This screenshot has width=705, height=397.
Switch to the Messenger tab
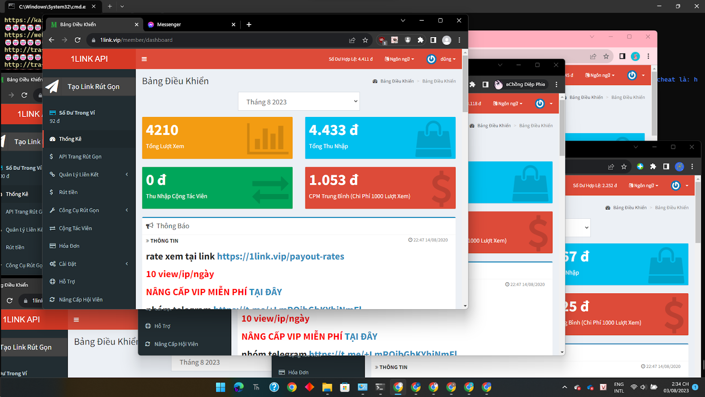point(192,25)
